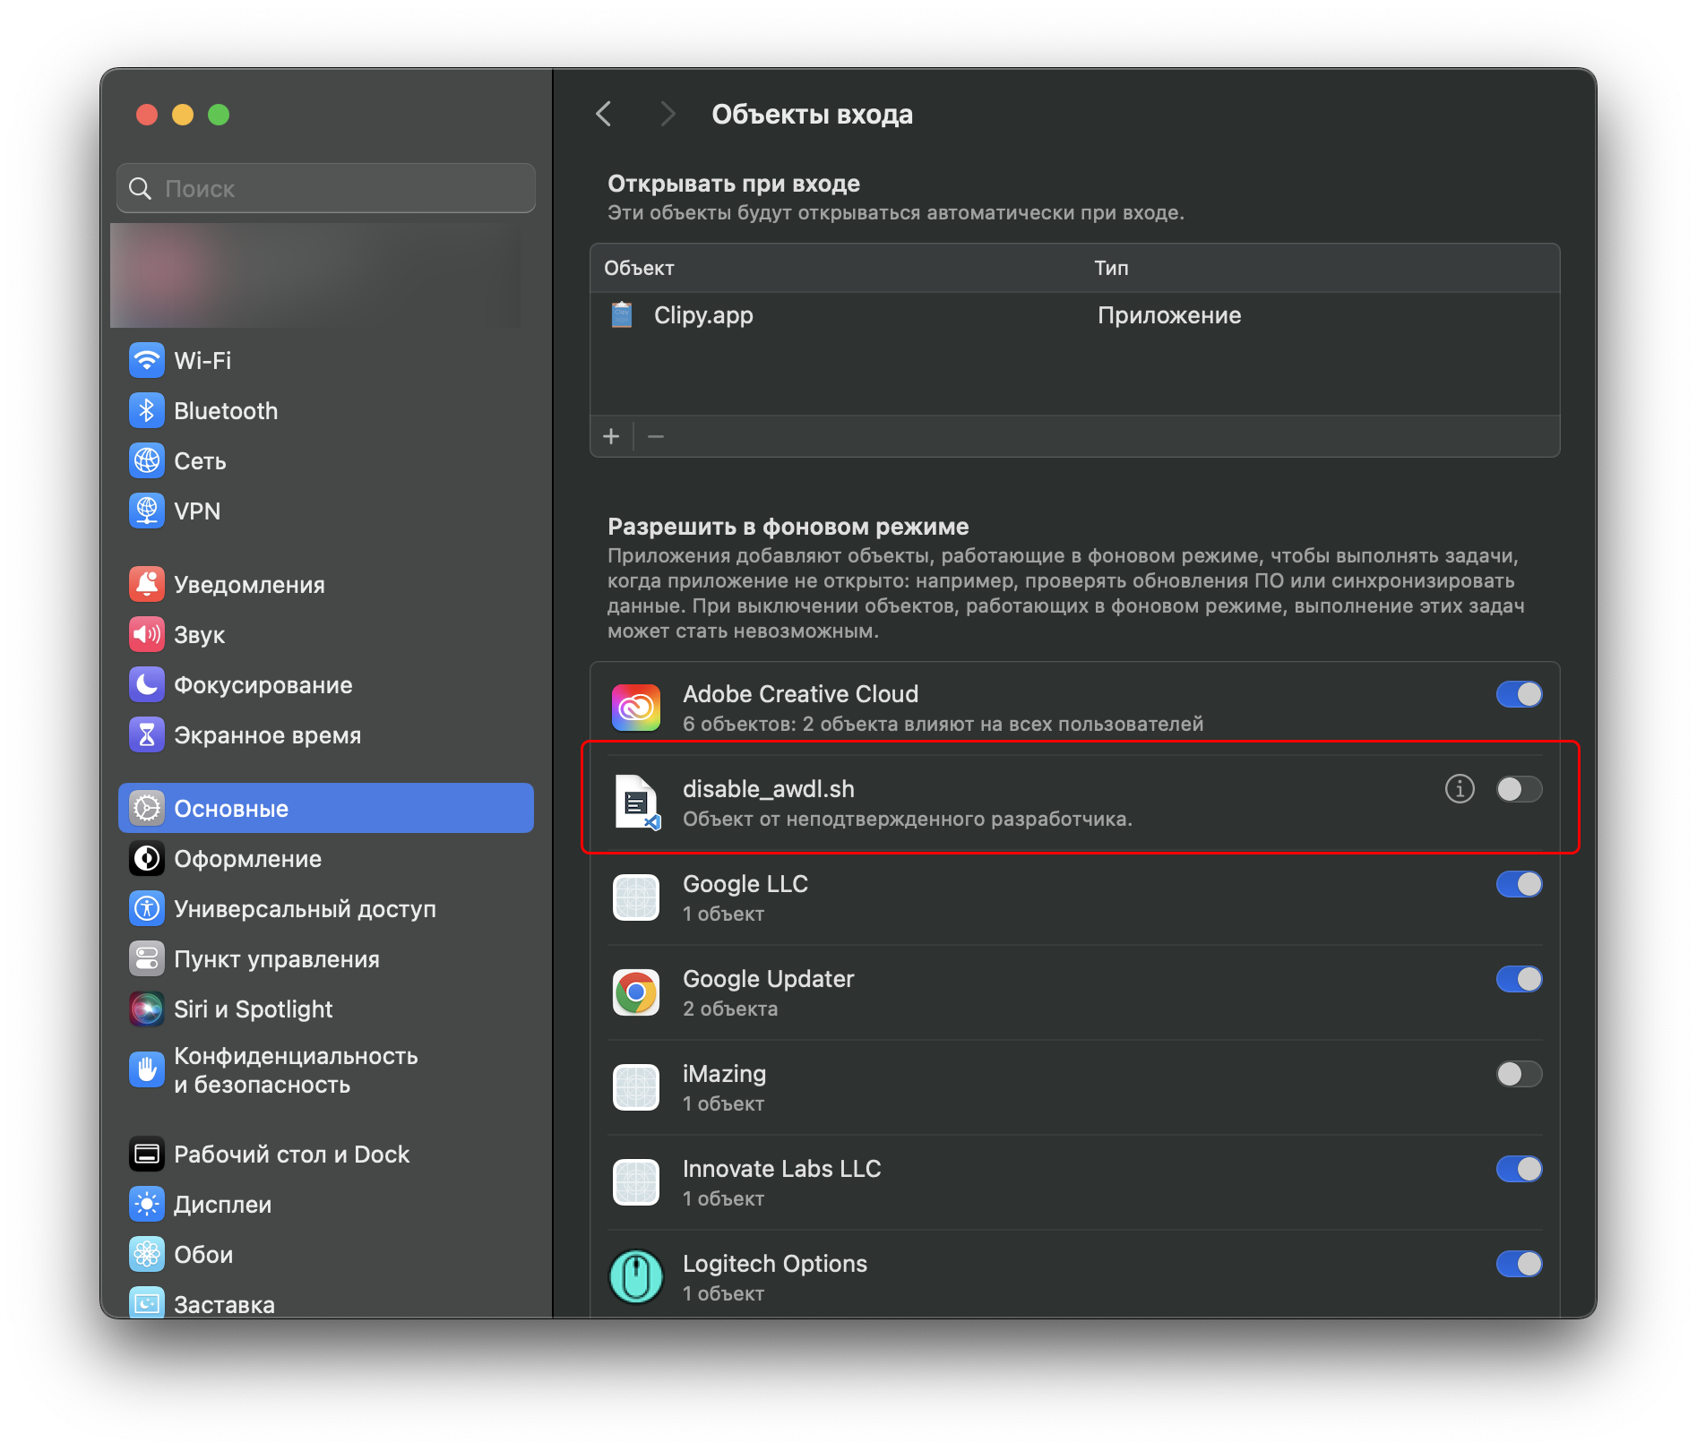Click the Adobe Creative Cloud item name
The height and width of the screenshot is (1451, 1697).
point(800,694)
